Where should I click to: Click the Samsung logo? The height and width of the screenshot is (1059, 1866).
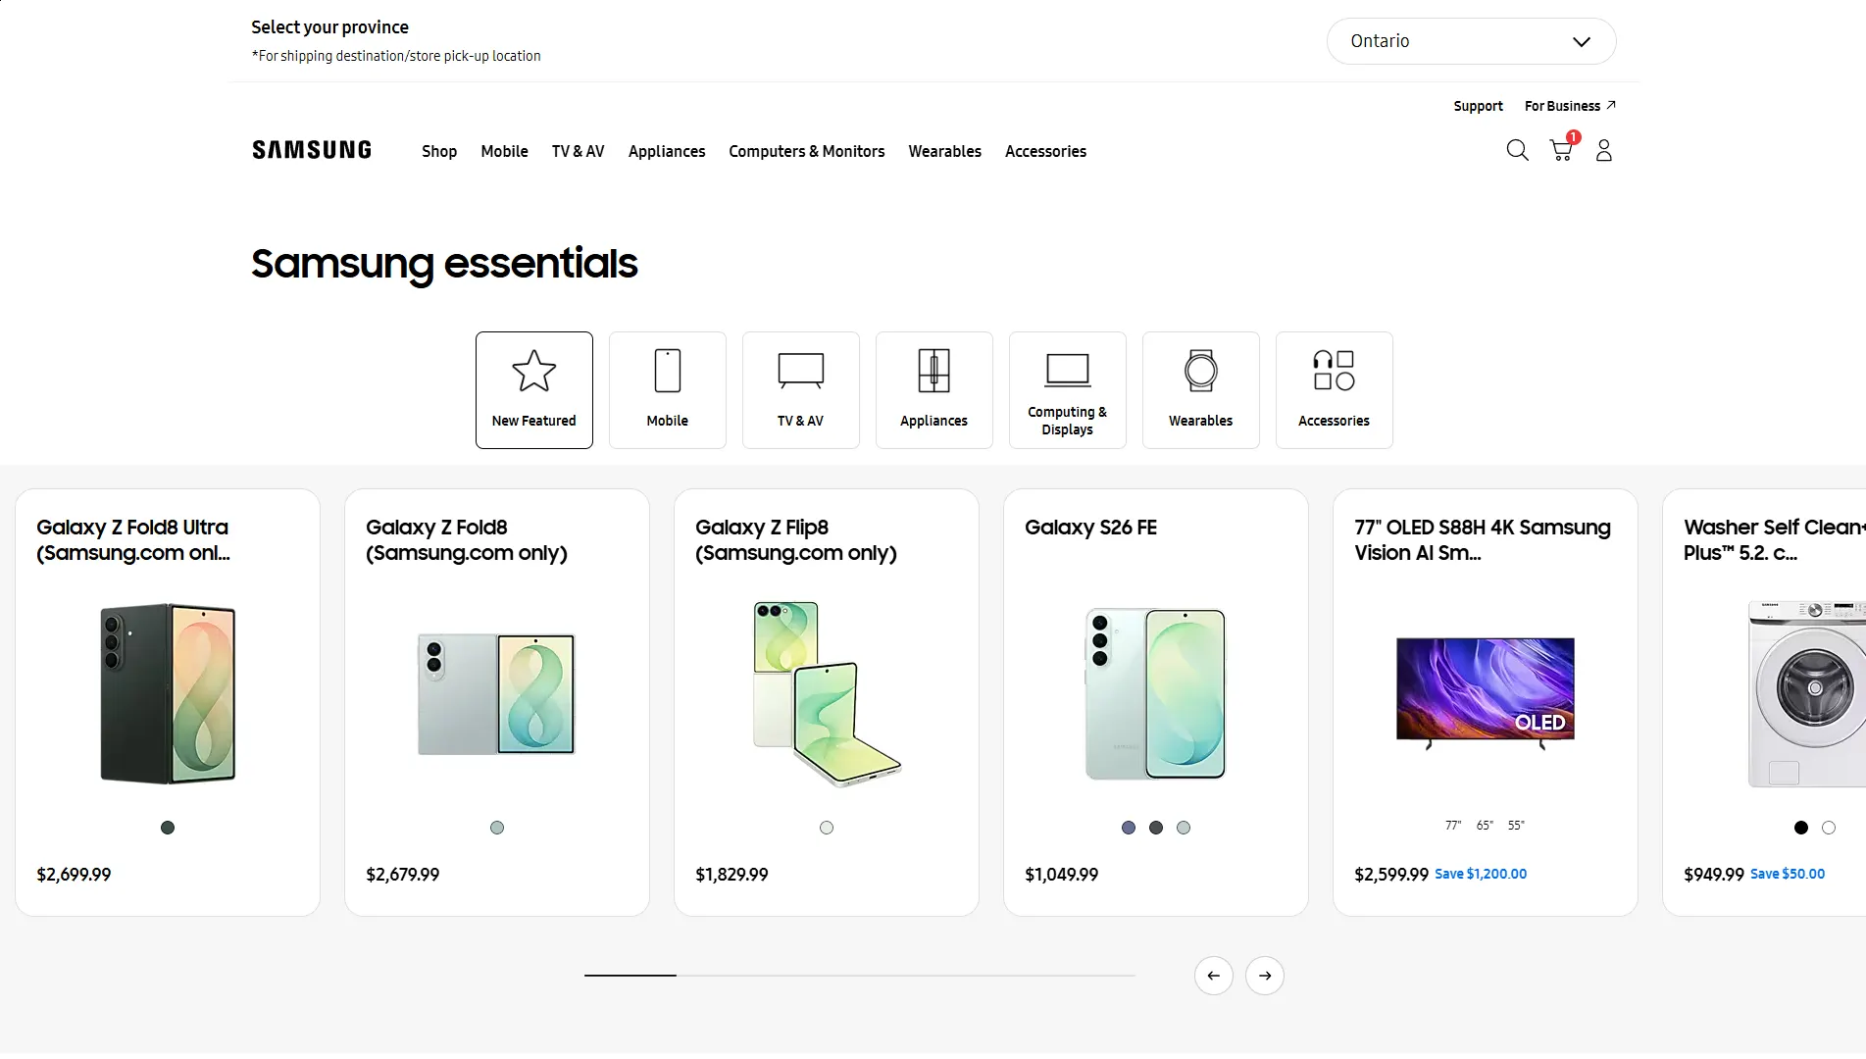point(312,150)
